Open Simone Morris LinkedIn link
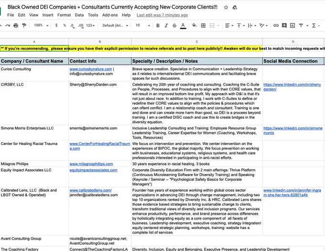Image resolution: width=325 pixels, height=251 pixels. pos(293,131)
